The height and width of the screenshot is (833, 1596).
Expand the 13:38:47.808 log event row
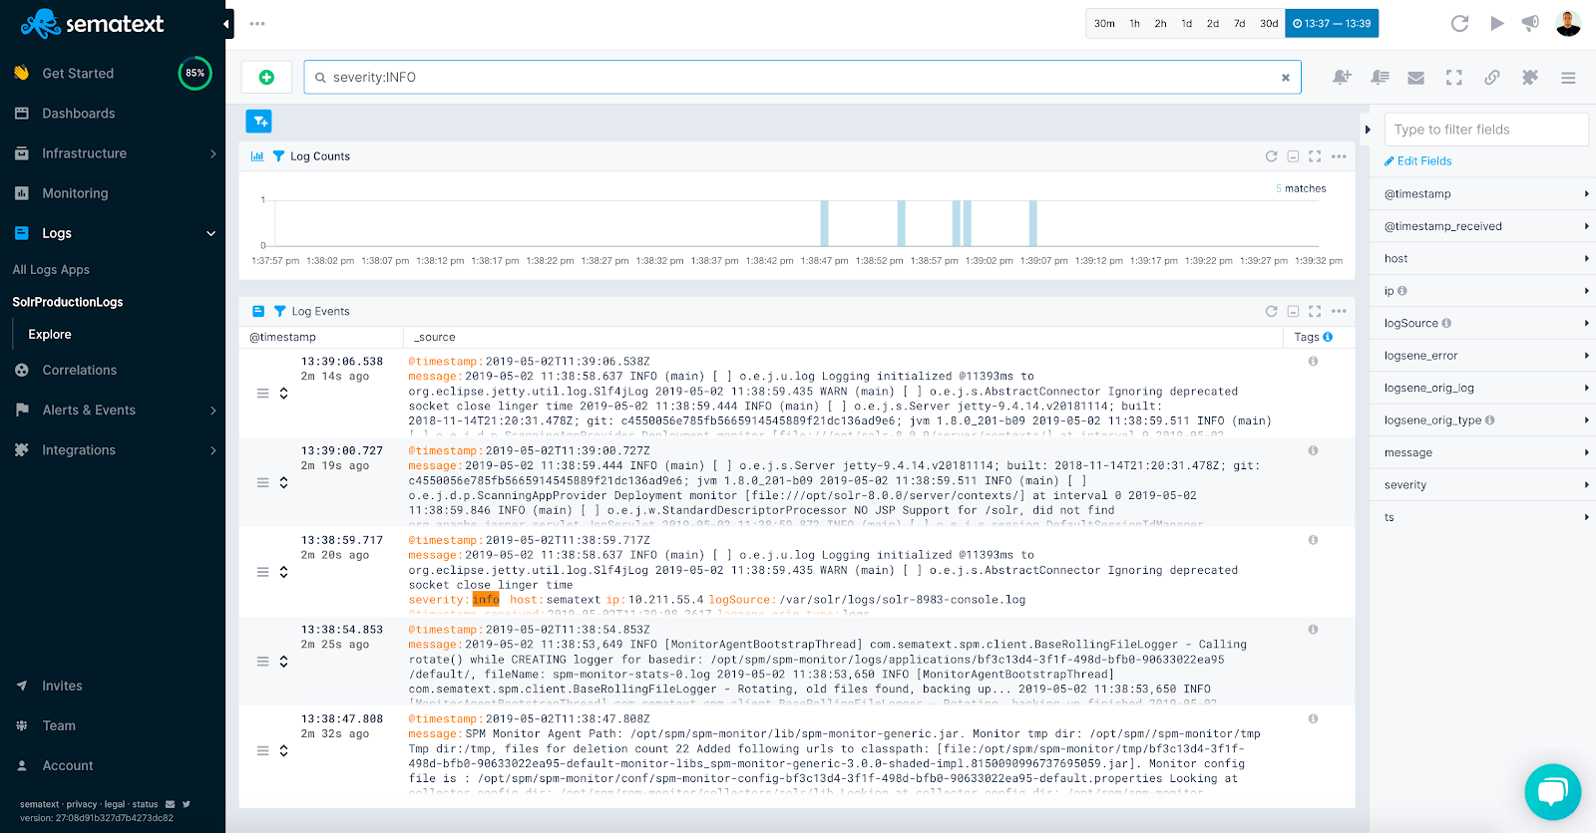click(283, 751)
